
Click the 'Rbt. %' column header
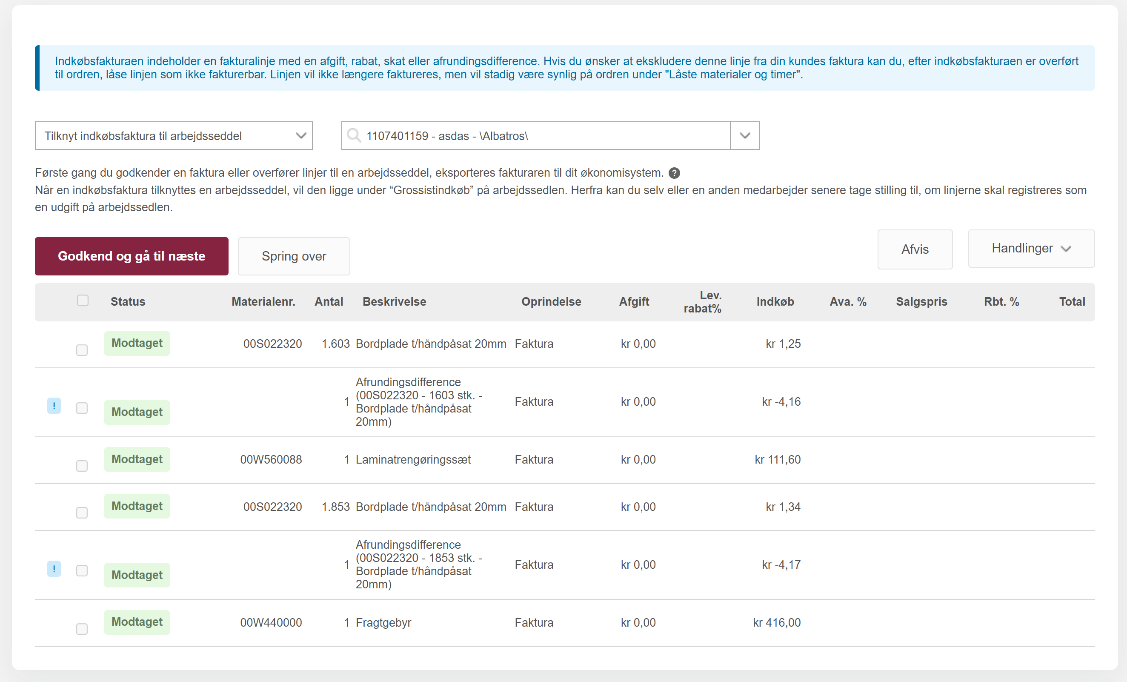tap(1002, 301)
